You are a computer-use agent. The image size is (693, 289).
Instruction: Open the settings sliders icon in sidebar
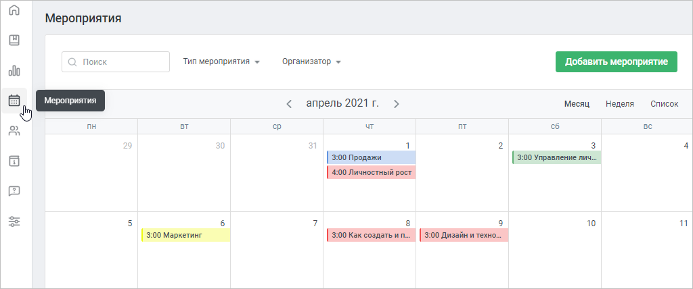(x=15, y=221)
